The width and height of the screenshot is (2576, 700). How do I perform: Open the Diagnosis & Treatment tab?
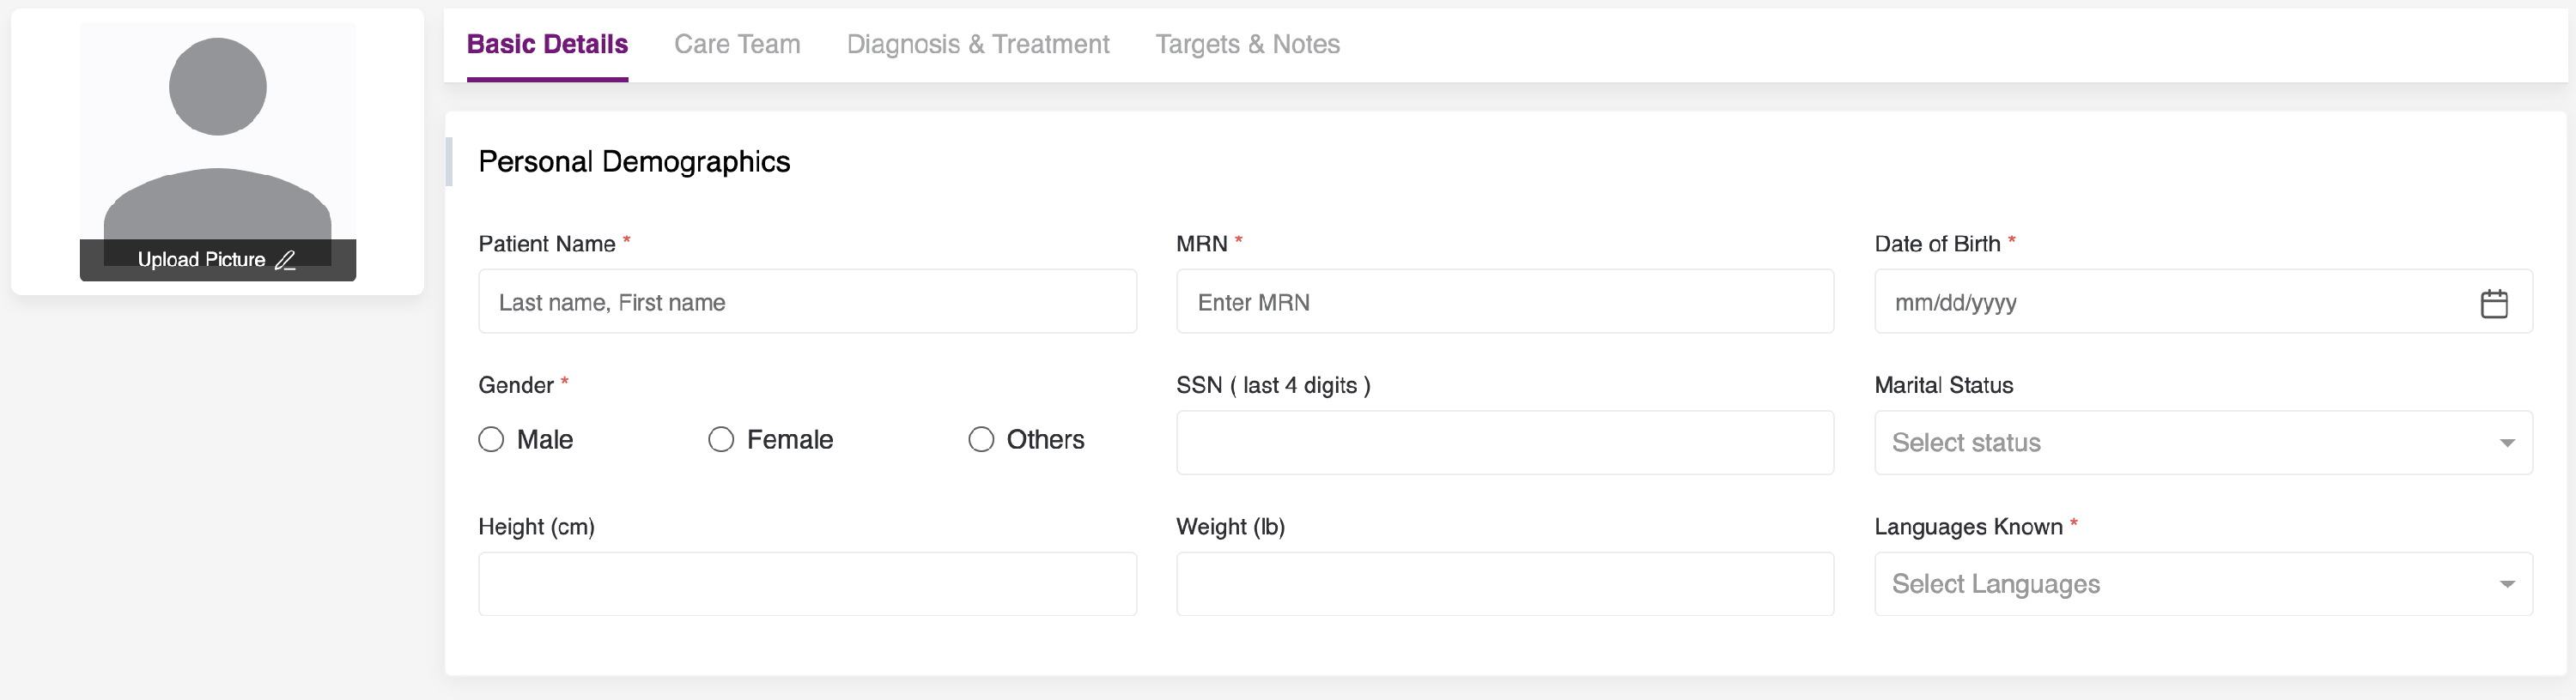(977, 44)
